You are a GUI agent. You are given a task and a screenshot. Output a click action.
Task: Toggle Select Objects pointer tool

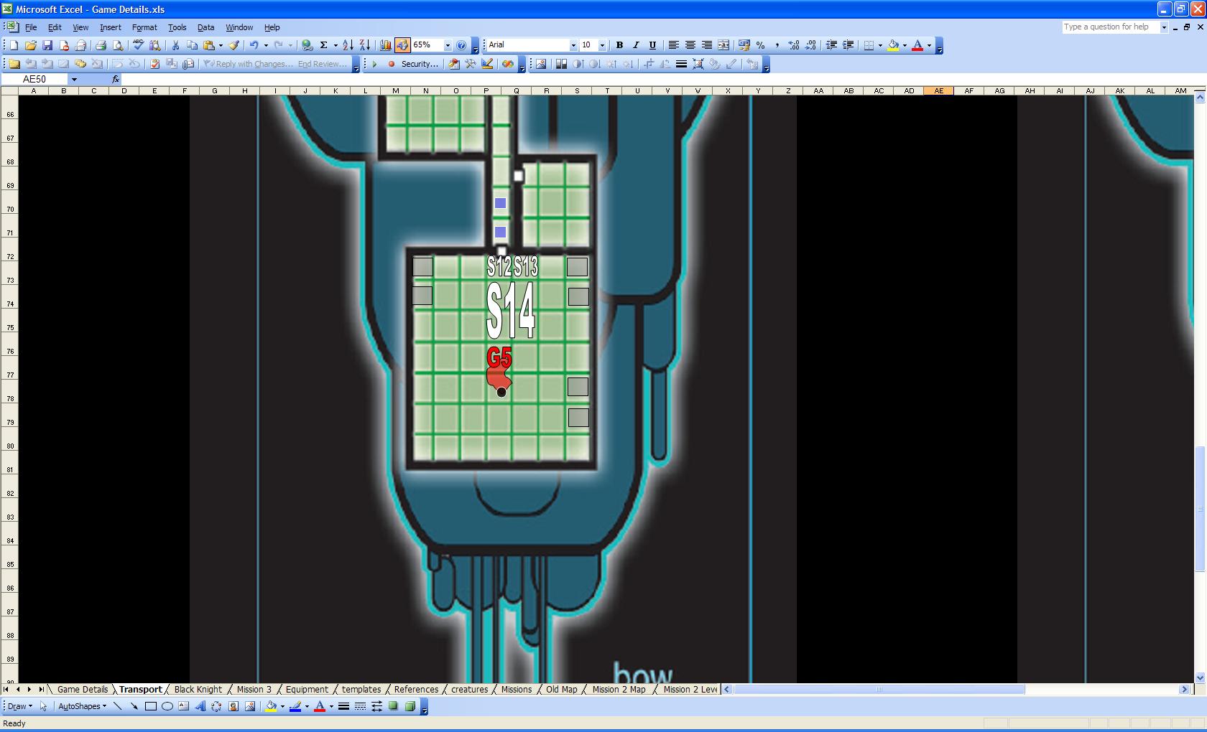tap(43, 706)
